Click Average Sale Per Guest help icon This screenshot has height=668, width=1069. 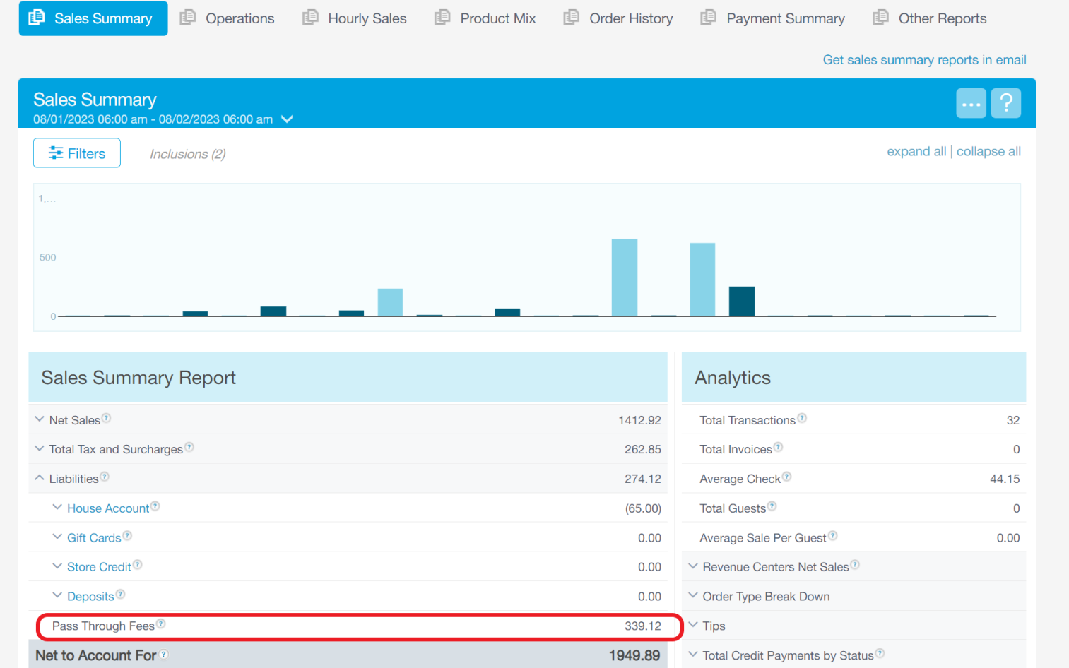pos(832,536)
